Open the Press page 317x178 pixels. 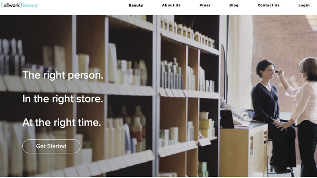click(x=205, y=5)
